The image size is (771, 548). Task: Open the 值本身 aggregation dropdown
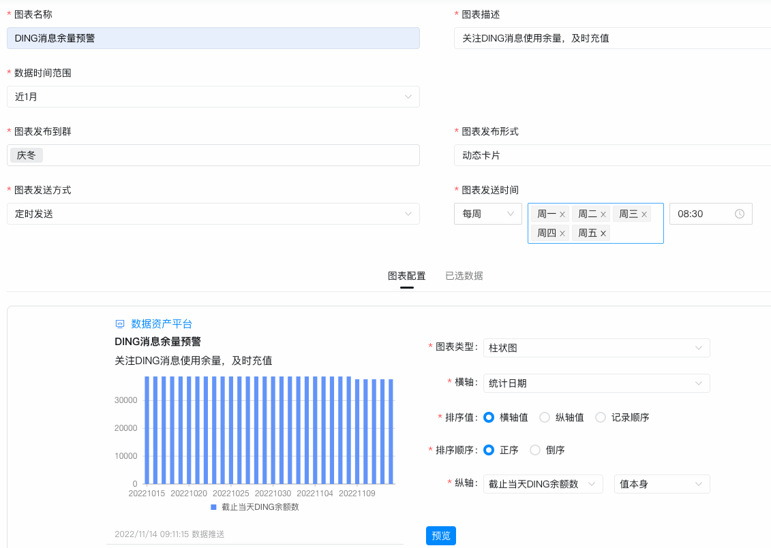click(x=662, y=484)
